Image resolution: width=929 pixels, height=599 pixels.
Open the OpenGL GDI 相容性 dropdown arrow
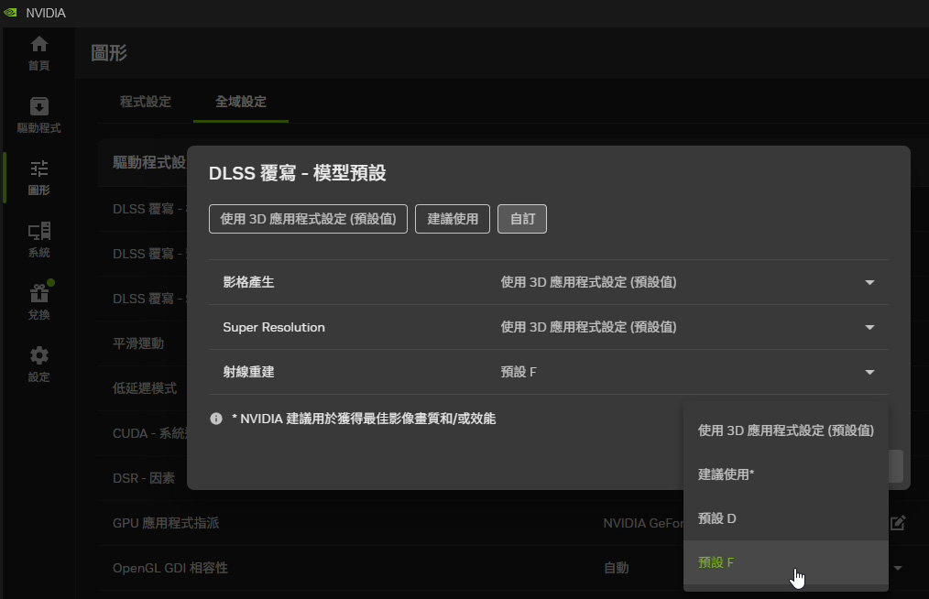(x=898, y=568)
